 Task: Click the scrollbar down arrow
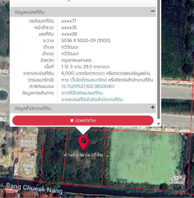pyautogui.click(x=158, y=124)
